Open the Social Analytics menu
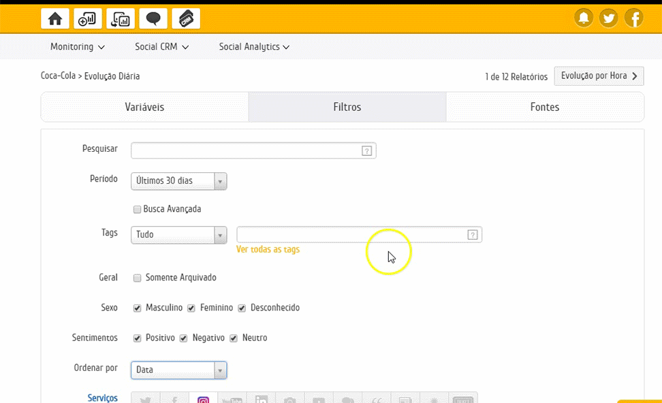 tap(254, 47)
